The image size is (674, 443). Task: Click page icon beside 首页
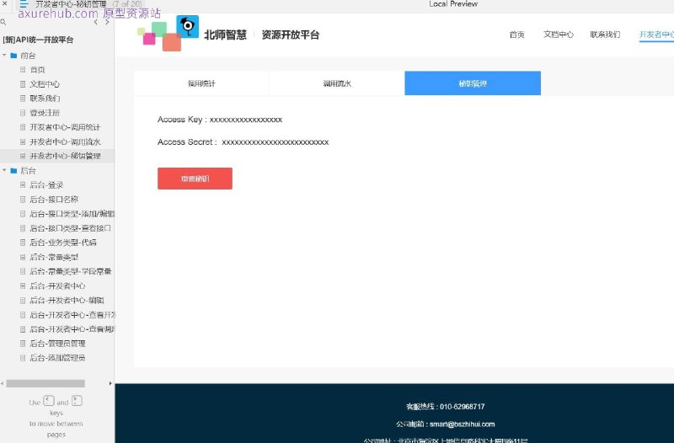click(23, 70)
